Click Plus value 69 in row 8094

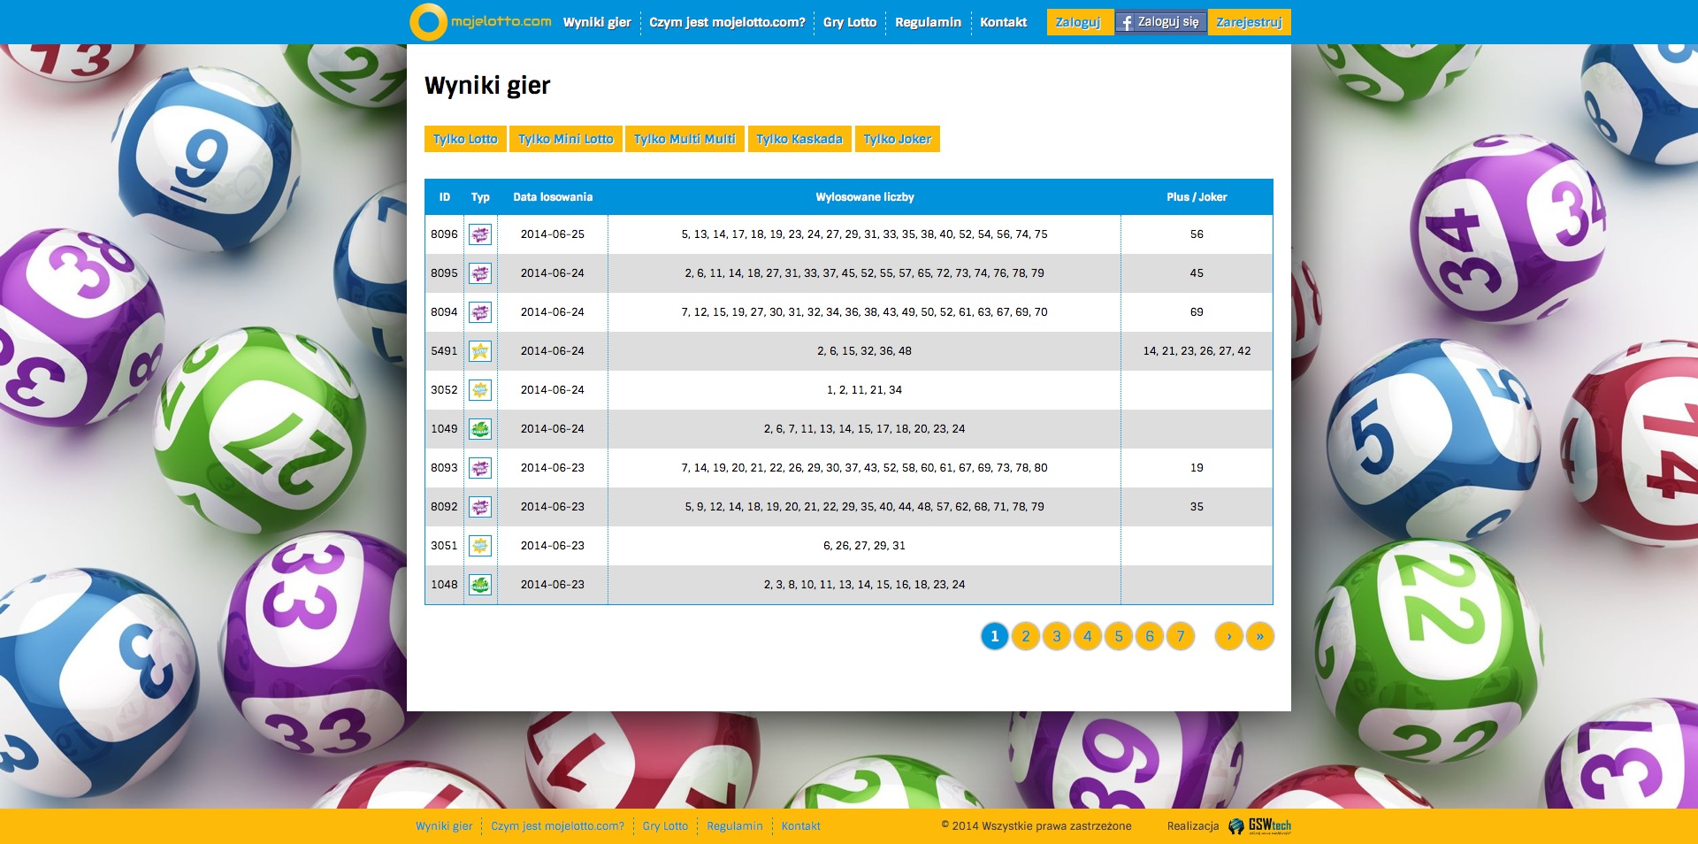click(x=1197, y=312)
